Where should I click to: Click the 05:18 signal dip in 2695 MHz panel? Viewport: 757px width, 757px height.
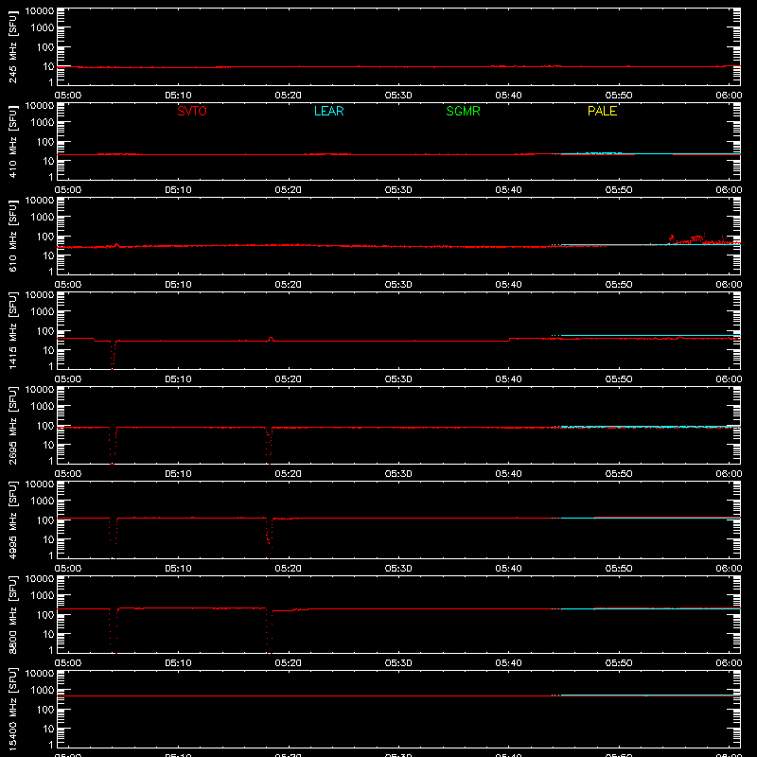click(269, 445)
